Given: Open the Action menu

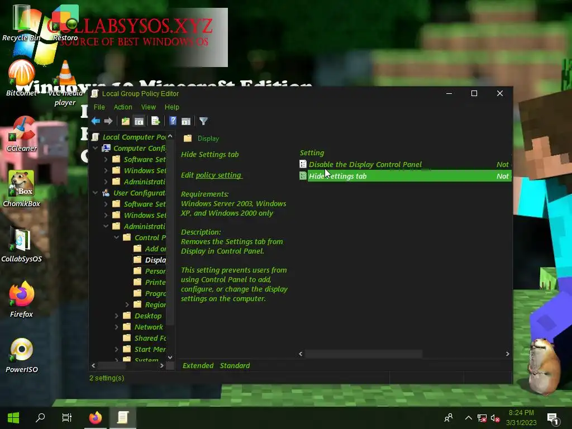Looking at the screenshot, I should pos(123,107).
